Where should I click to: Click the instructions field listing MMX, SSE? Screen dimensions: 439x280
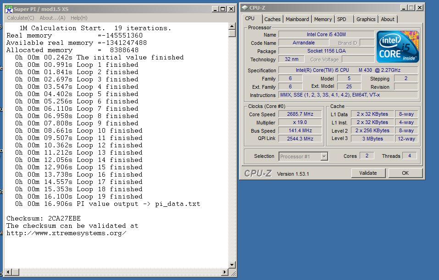point(348,95)
